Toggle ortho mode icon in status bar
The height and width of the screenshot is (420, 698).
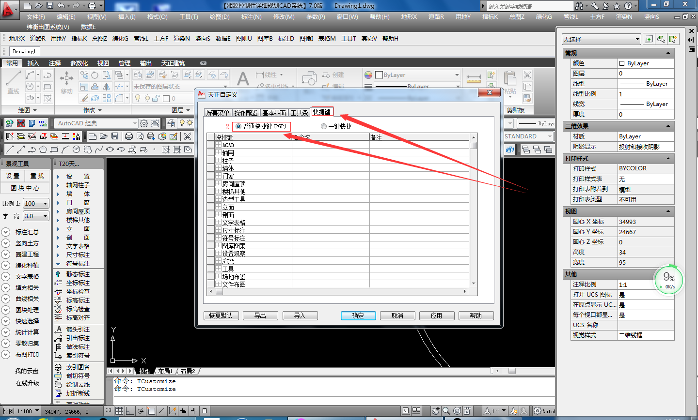(x=130, y=411)
